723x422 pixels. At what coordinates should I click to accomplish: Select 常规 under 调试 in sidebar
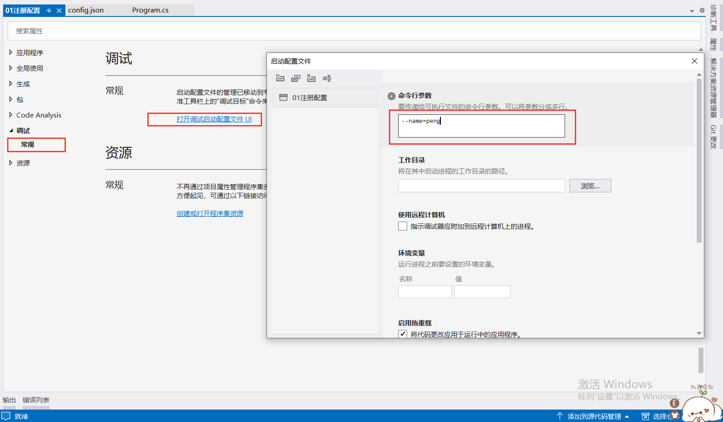[28, 145]
